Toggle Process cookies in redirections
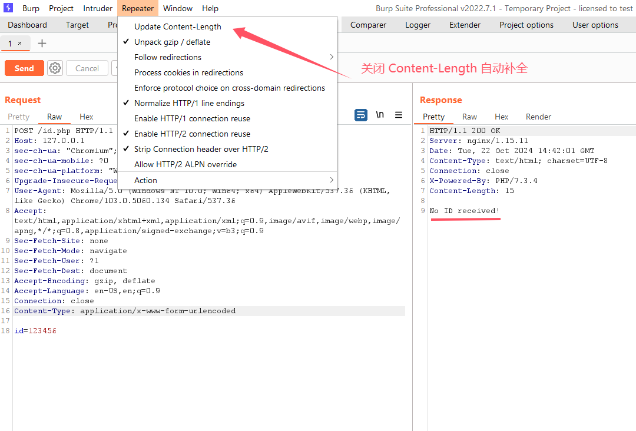Screen dimensions: 636x431 pyautogui.click(x=188, y=72)
